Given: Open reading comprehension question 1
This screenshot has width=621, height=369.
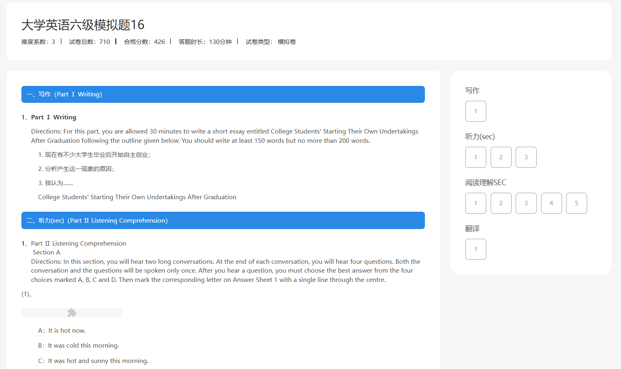Looking at the screenshot, I should tap(475, 203).
